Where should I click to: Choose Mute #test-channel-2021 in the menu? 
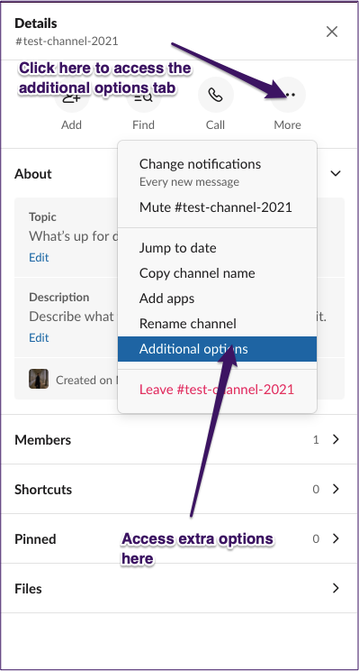point(217,207)
